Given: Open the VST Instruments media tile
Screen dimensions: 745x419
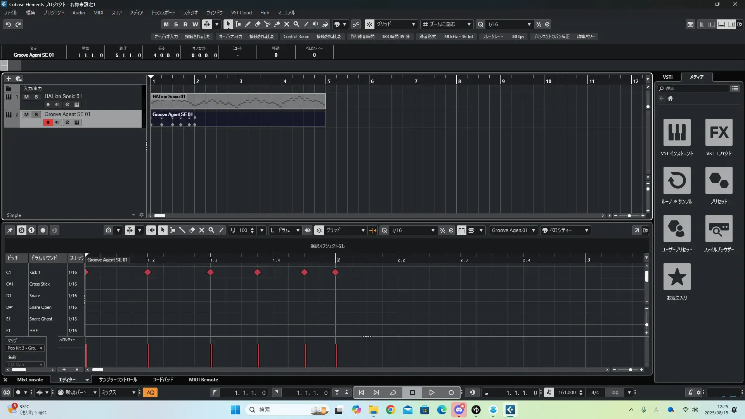Looking at the screenshot, I should [x=677, y=132].
